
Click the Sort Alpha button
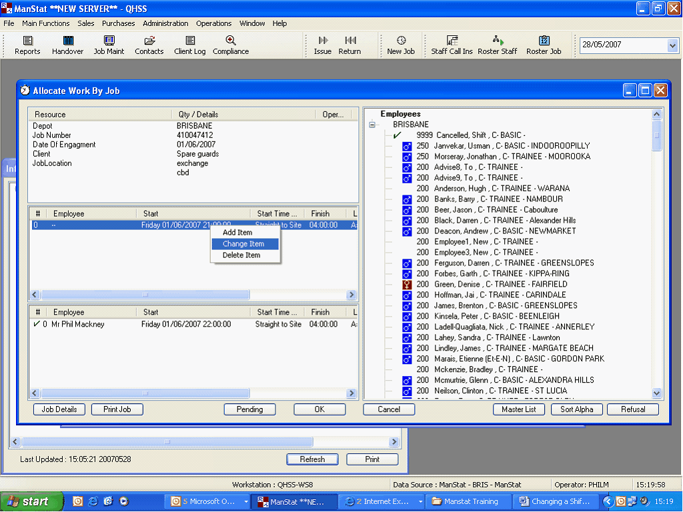pyautogui.click(x=577, y=409)
